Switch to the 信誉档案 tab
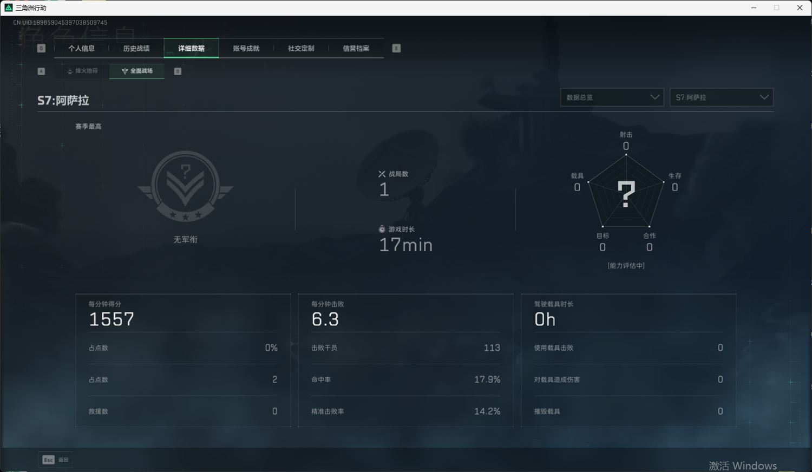The width and height of the screenshot is (812, 472). point(356,48)
